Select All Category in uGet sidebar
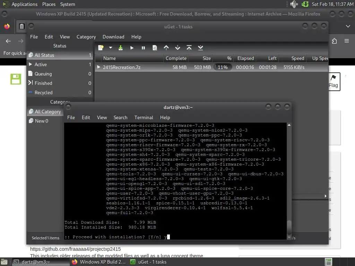355x266 pixels. pyautogui.click(x=45, y=112)
